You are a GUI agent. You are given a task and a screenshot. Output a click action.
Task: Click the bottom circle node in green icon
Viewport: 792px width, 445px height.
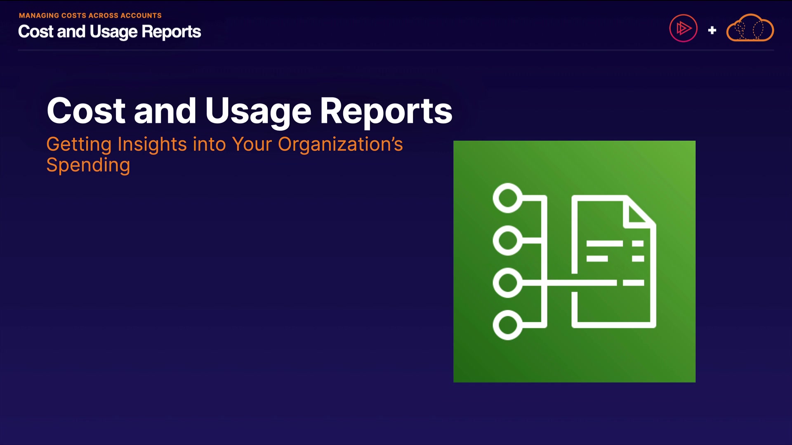507,325
